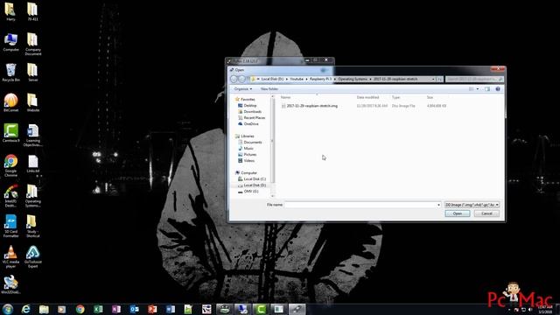Viewport: 560px width, 315px height.
Task: Click the Back arrow in Open dialog
Action: [x=234, y=79]
